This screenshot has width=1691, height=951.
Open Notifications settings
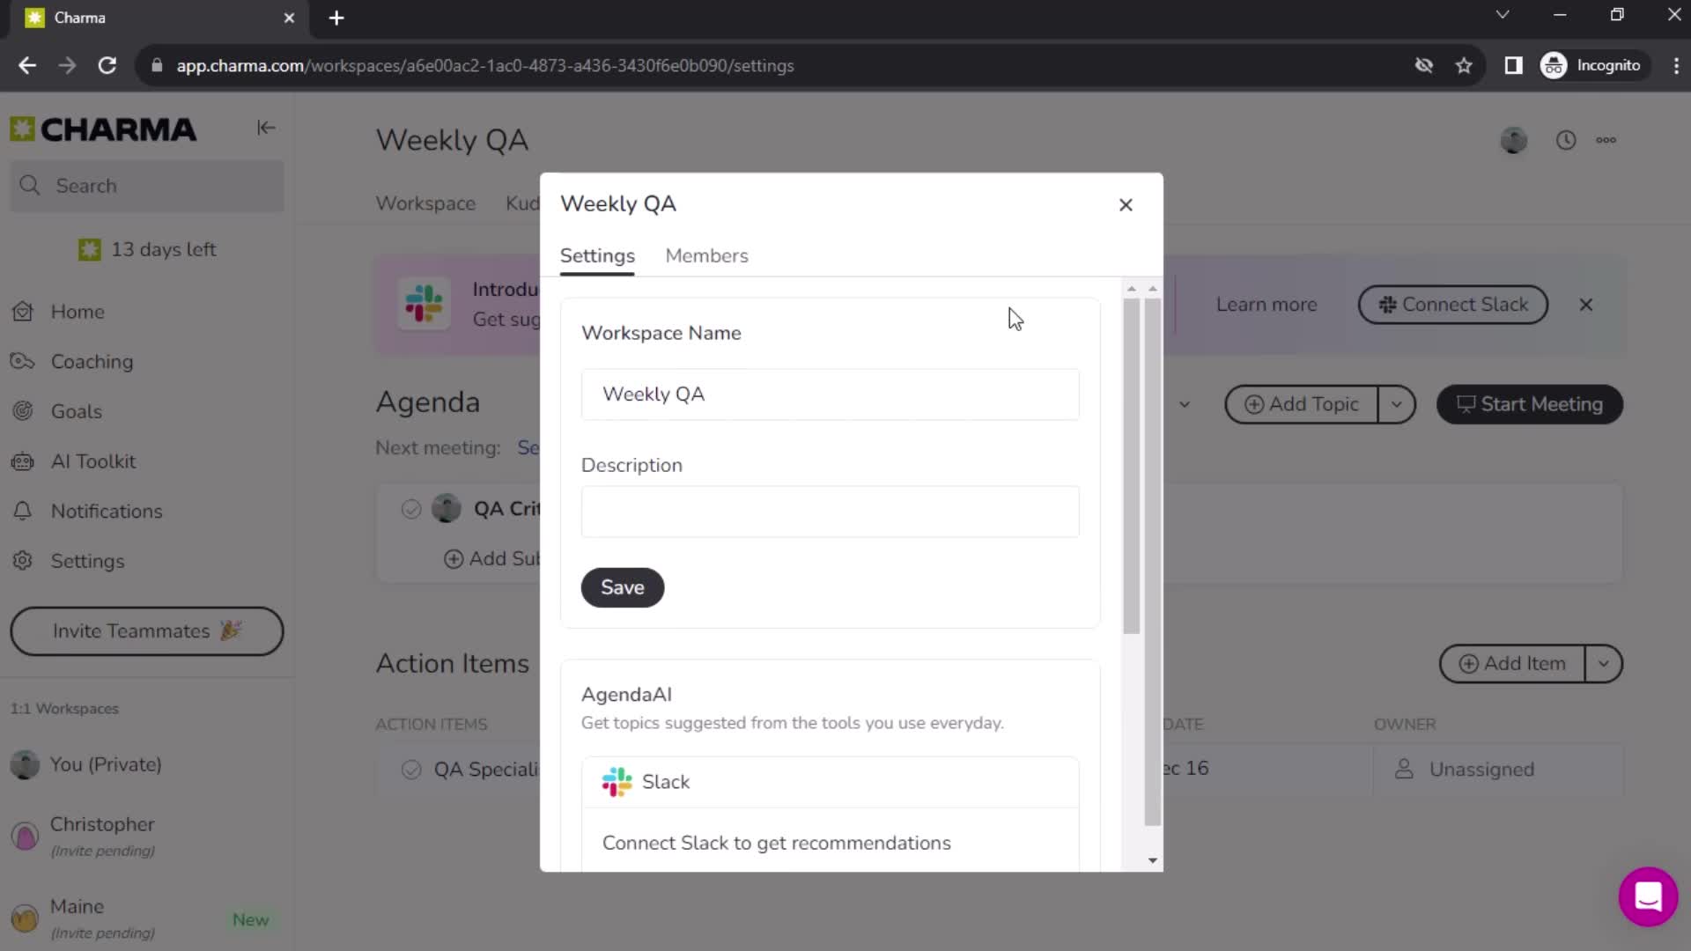click(106, 511)
